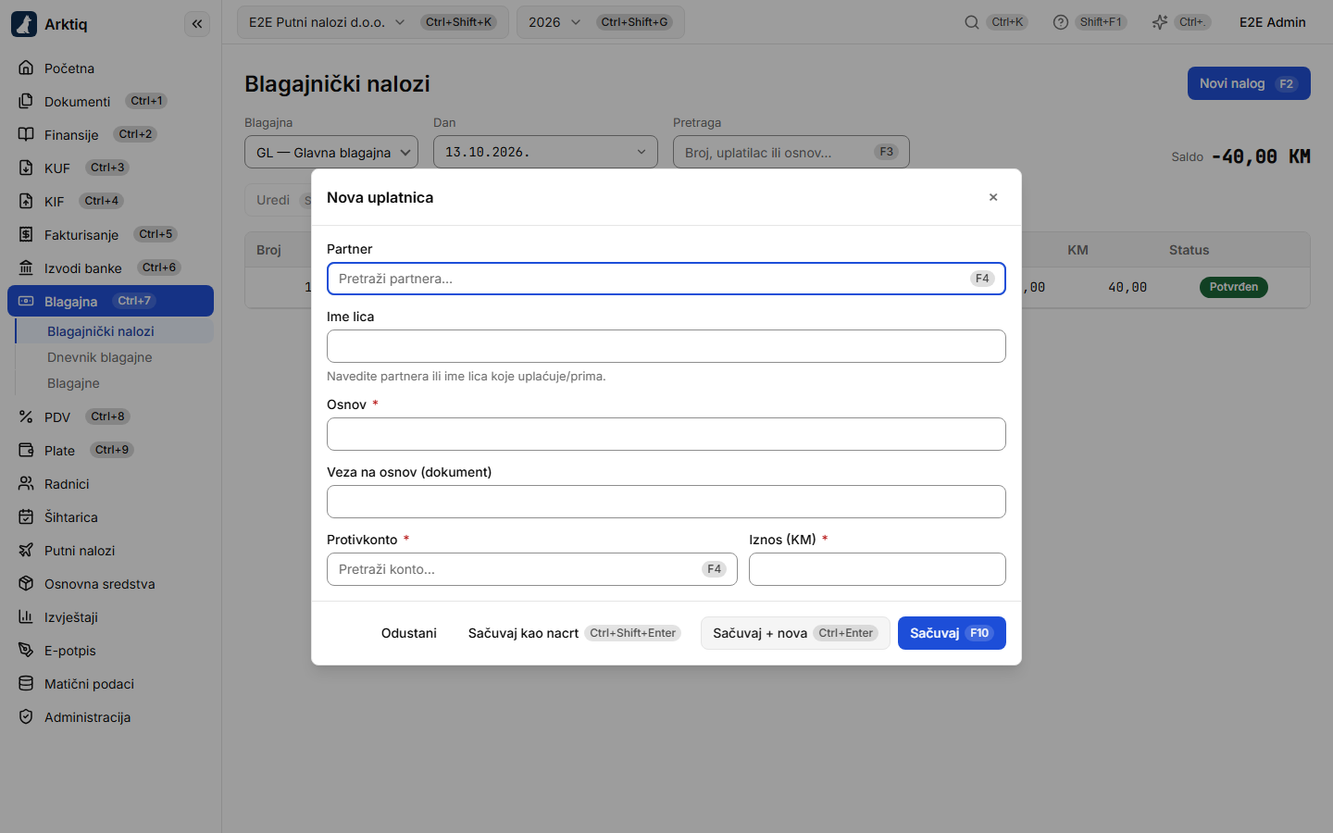Click Sačuvaj kao nacrt button
The height and width of the screenshot is (833, 1333).
575,633
